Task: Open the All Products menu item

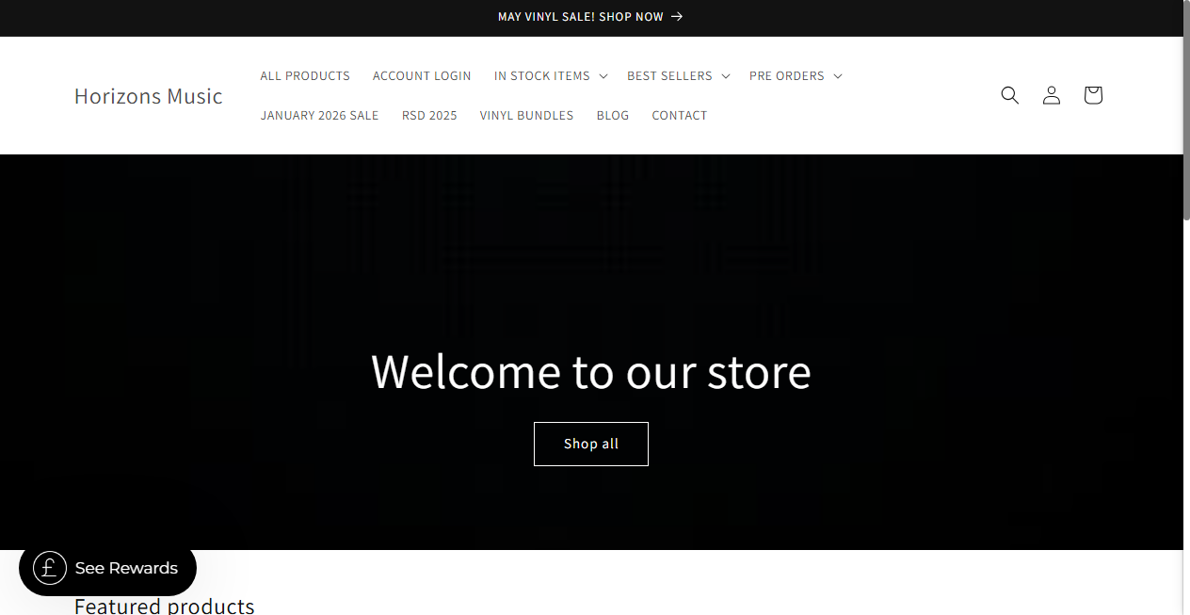Action: [305, 75]
